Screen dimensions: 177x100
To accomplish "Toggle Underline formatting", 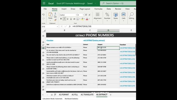I will (67, 19).
